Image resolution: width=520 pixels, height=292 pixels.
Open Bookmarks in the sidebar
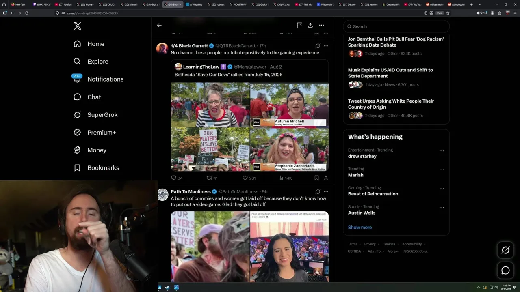tap(96, 168)
